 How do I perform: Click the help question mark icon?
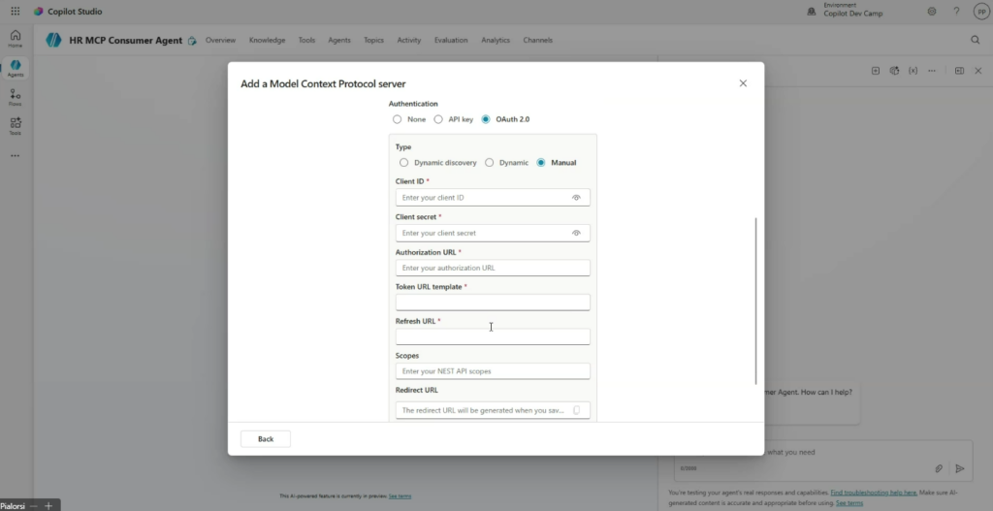click(956, 12)
